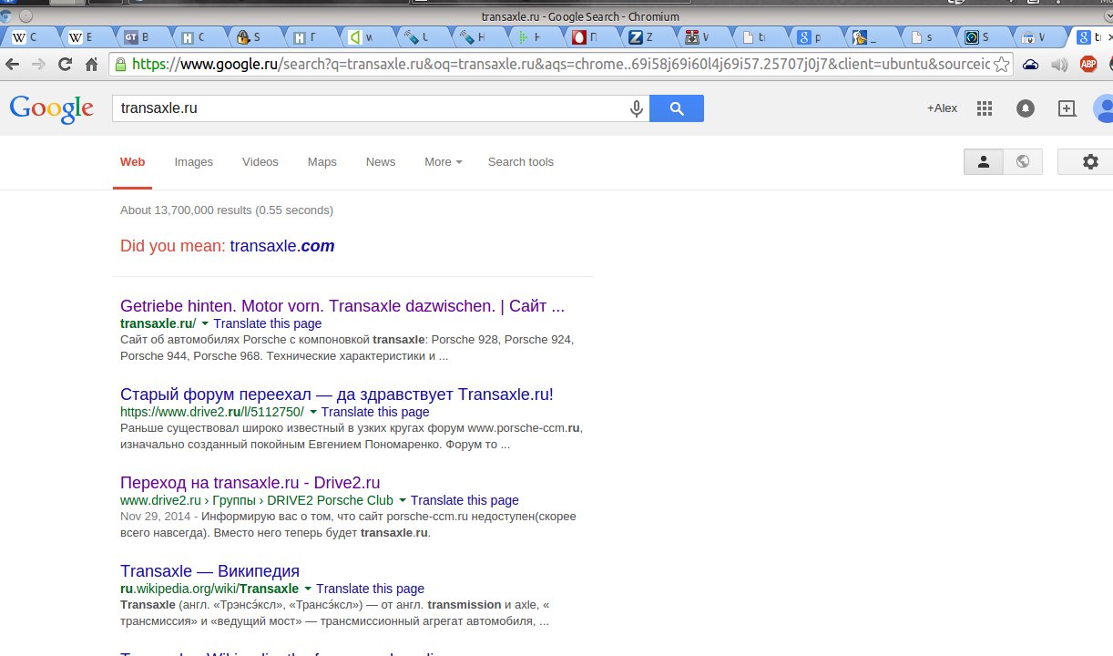This screenshot has height=656, width=1113.
Task: Click the blue search button
Action: coord(676,108)
